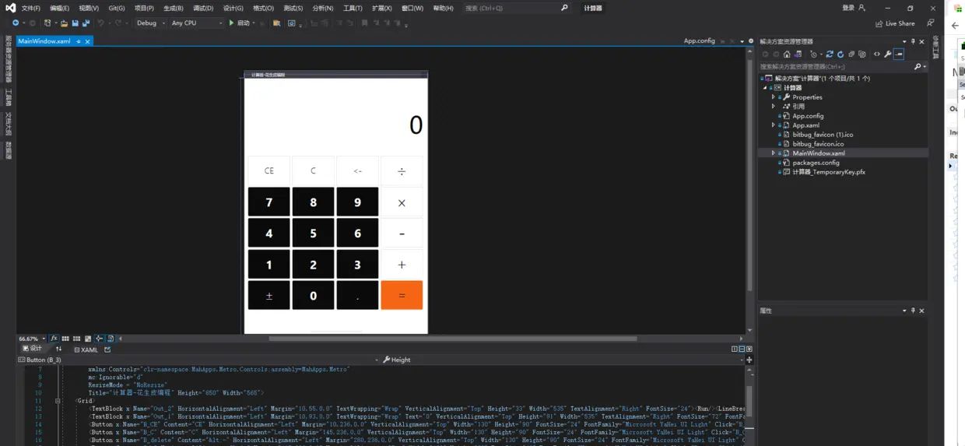Open file with the folder toolbar icon

(x=64, y=23)
